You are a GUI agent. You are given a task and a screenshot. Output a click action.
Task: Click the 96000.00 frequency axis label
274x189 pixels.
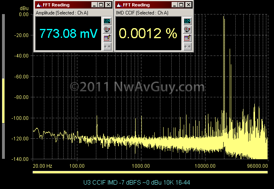(257, 166)
